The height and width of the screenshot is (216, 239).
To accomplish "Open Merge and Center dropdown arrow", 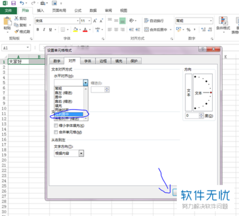I will pos(171,30).
